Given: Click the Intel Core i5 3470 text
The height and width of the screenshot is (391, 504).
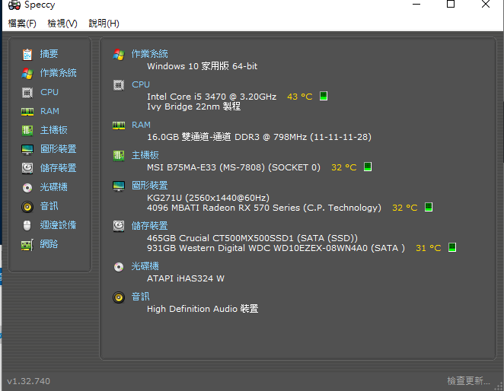Looking at the screenshot, I should click(x=212, y=97).
